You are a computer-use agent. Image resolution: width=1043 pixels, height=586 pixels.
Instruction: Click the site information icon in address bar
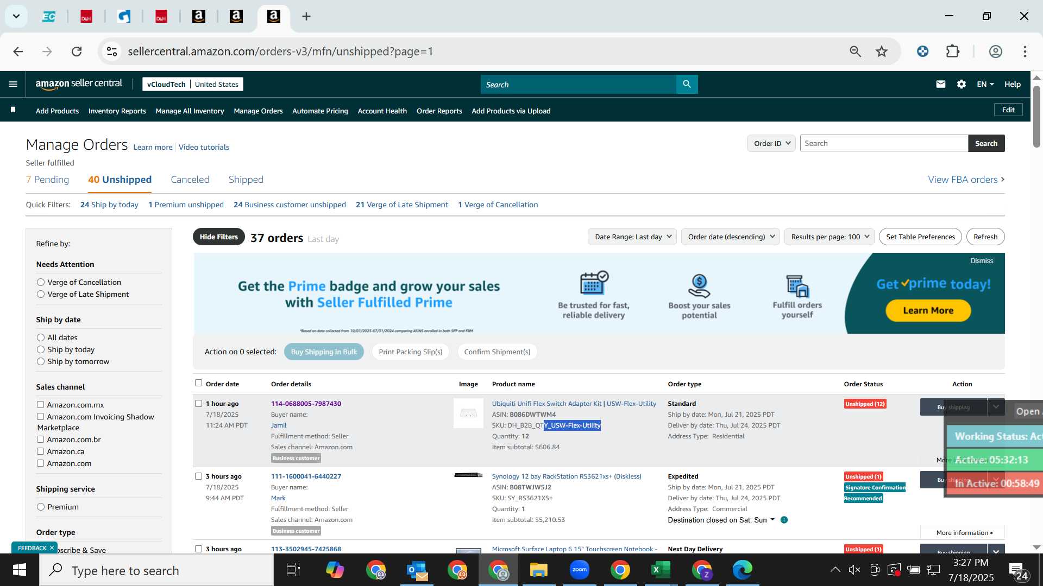pos(112,52)
